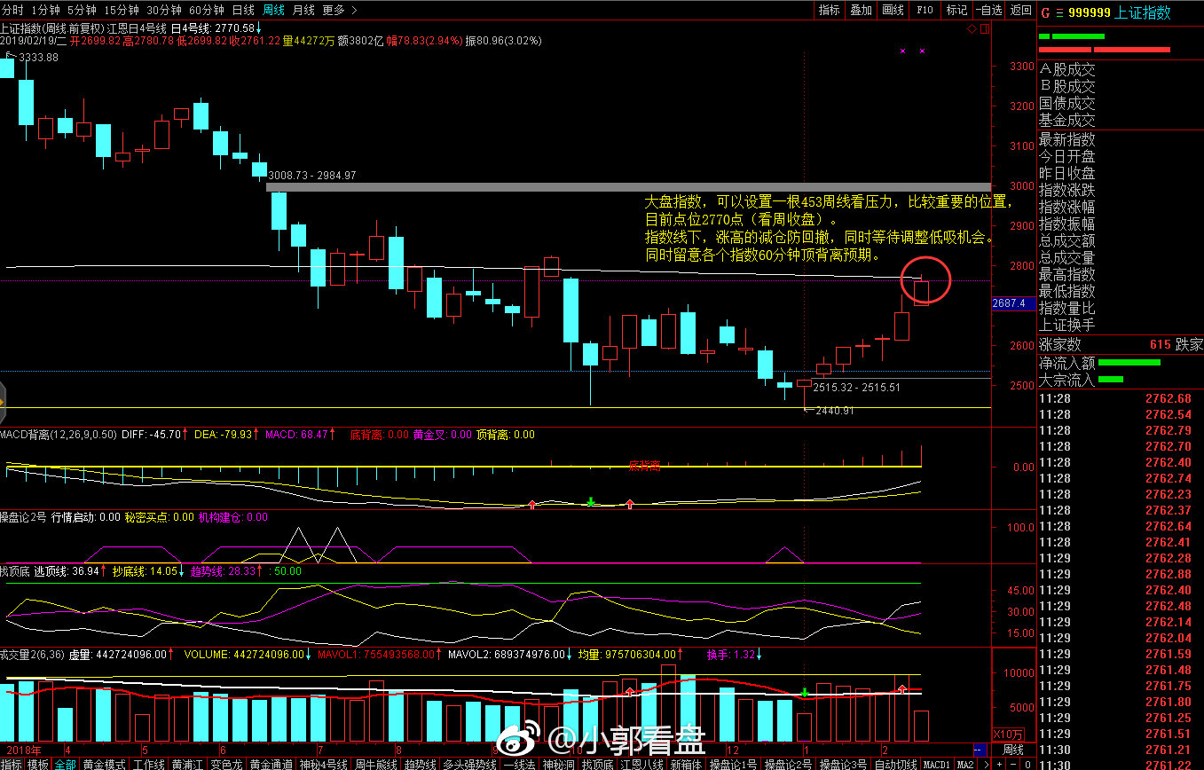Switch to the 分时 period
The height and width of the screenshot is (770, 1204).
tap(12, 10)
